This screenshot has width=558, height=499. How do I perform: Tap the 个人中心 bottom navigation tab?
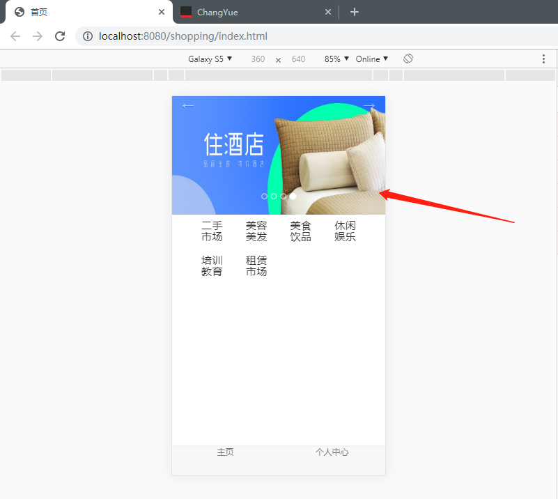332,452
